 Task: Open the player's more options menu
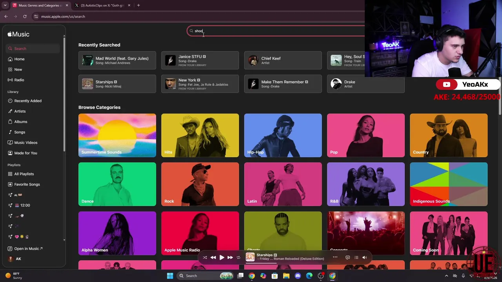pyautogui.click(x=335, y=257)
